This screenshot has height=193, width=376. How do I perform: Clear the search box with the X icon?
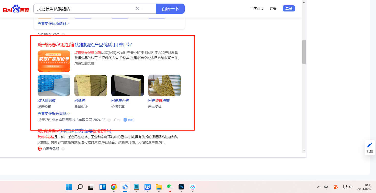[x=138, y=9]
